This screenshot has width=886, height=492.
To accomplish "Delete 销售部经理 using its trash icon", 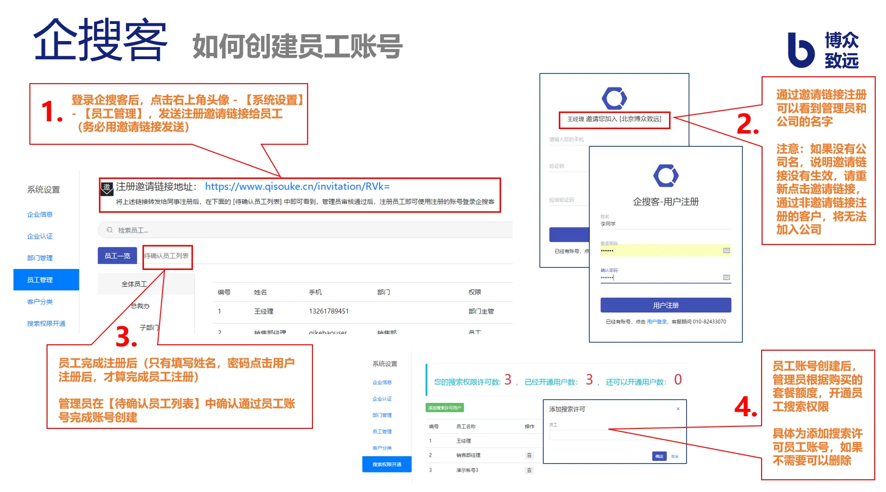I will [529, 455].
